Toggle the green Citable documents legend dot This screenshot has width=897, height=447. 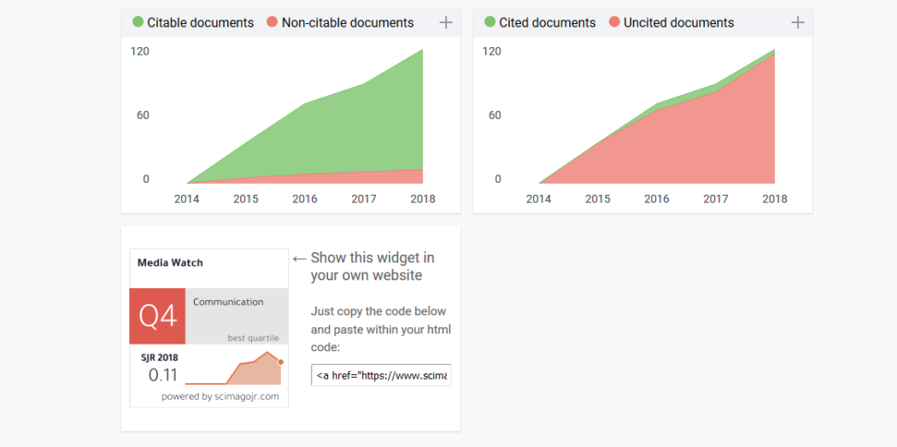click(138, 22)
